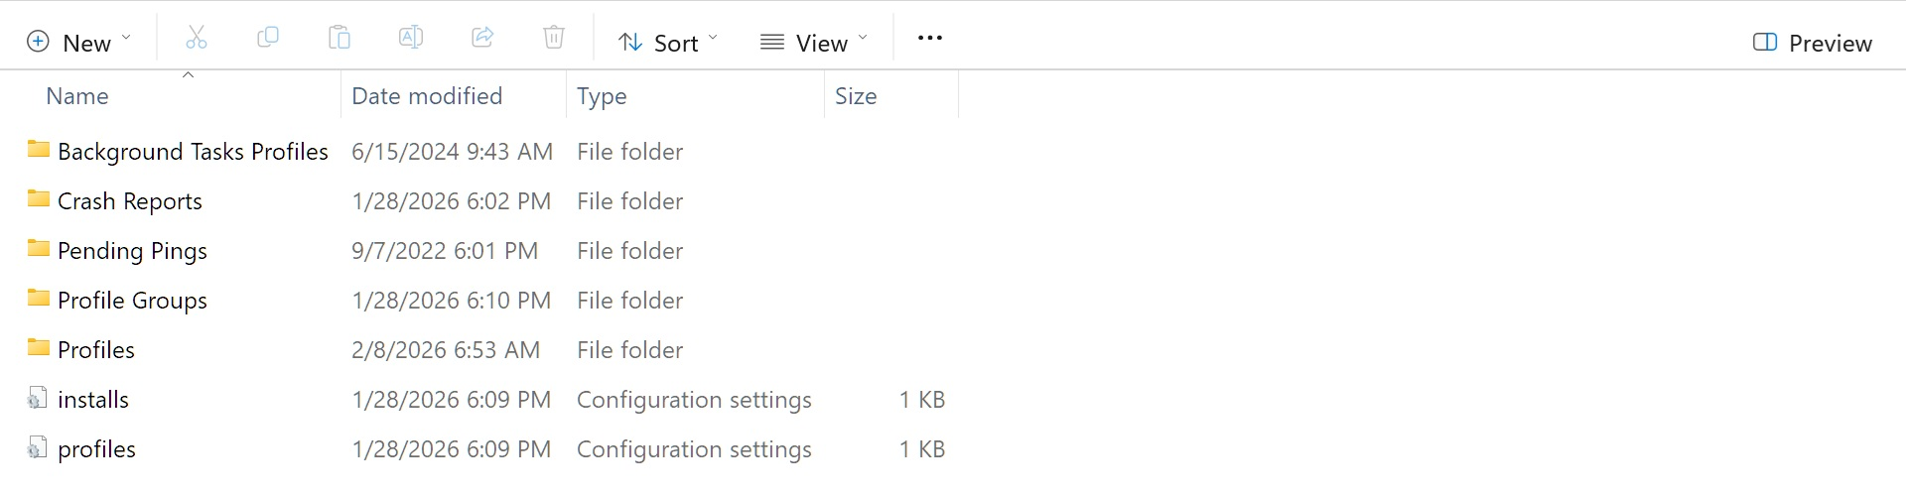1906x497 pixels.
Task: Toggle the Preview pane
Action: point(1812,43)
